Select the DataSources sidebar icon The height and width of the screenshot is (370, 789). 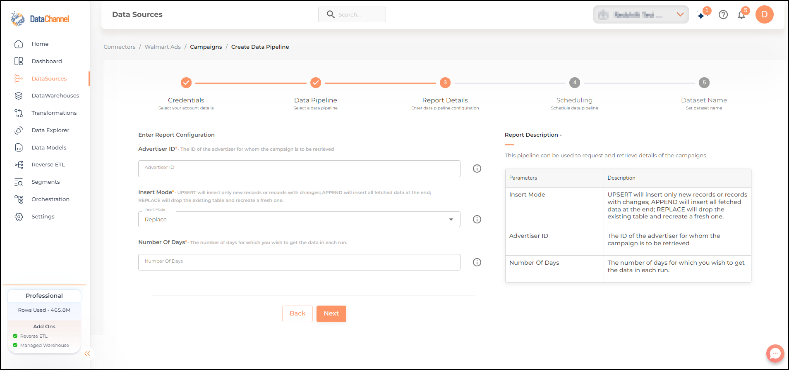tap(19, 78)
